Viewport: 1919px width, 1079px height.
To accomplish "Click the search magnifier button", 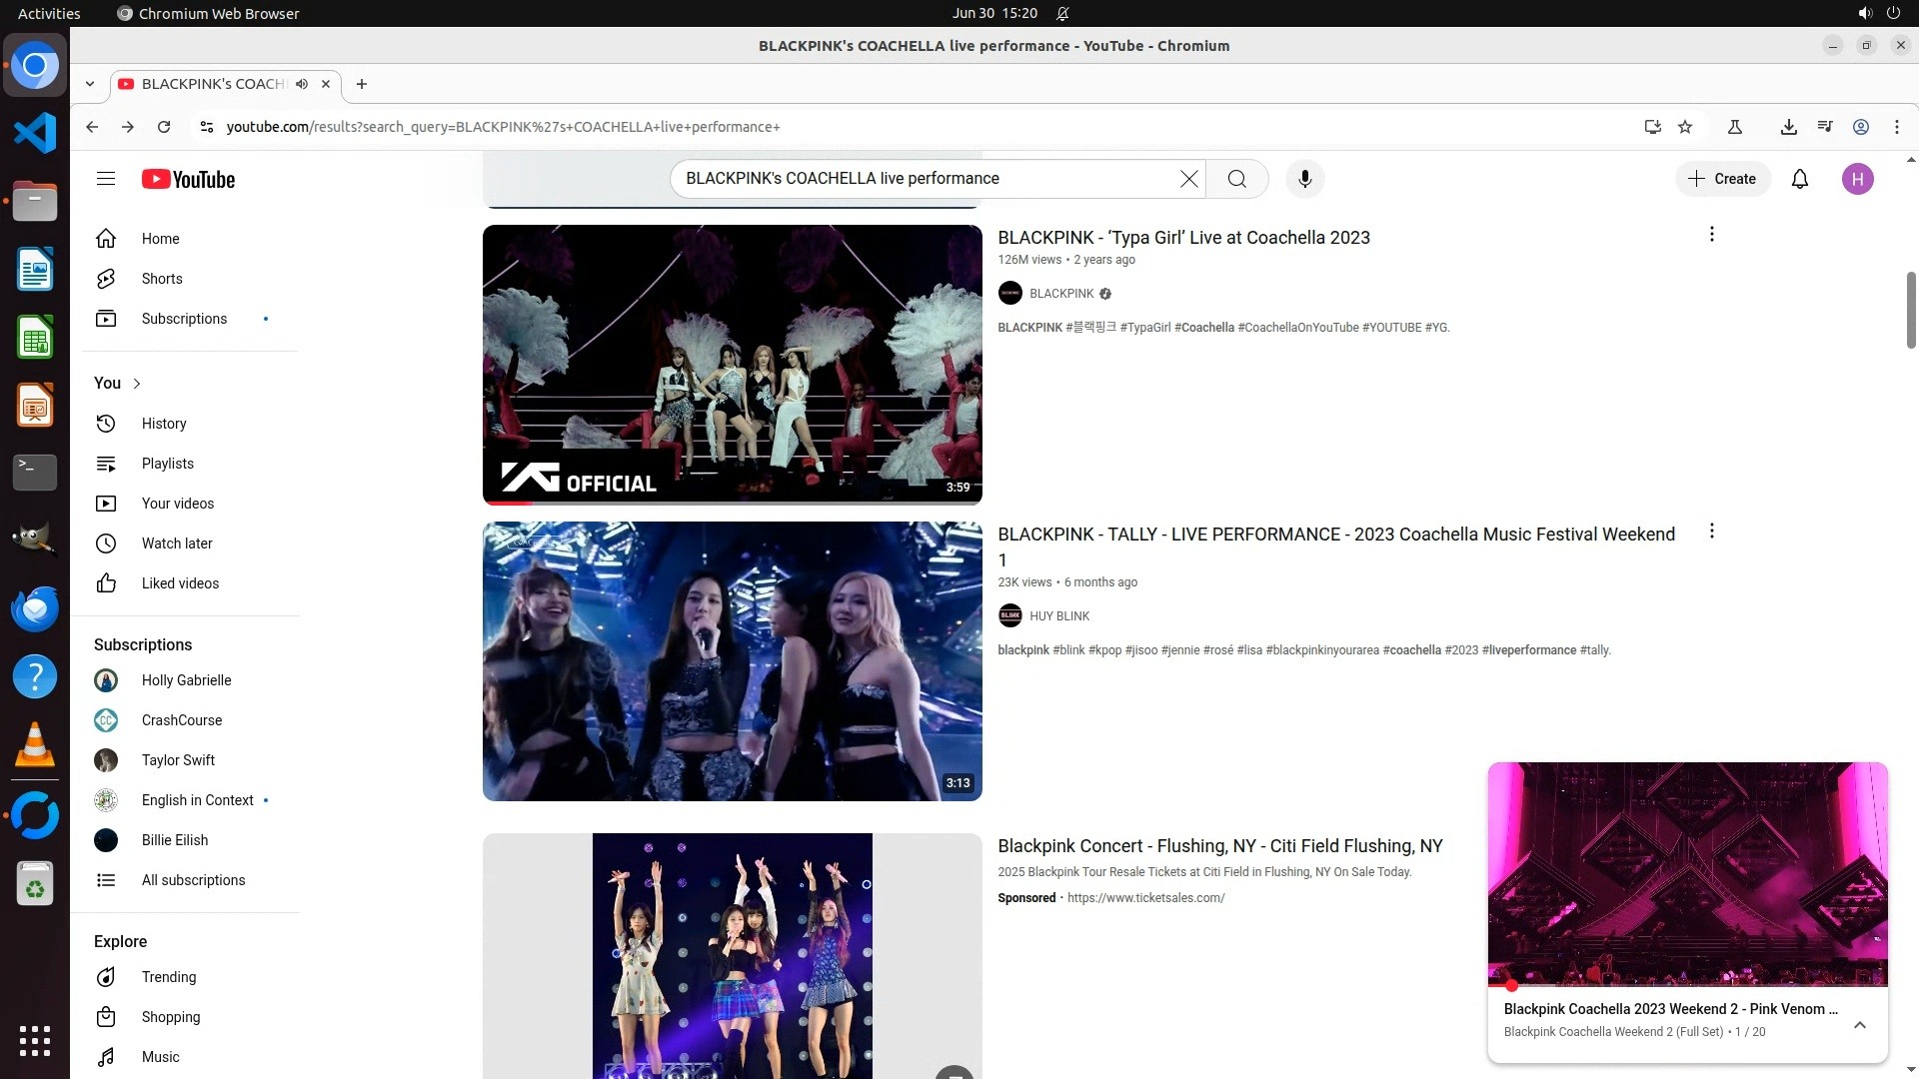I will [x=1236, y=179].
